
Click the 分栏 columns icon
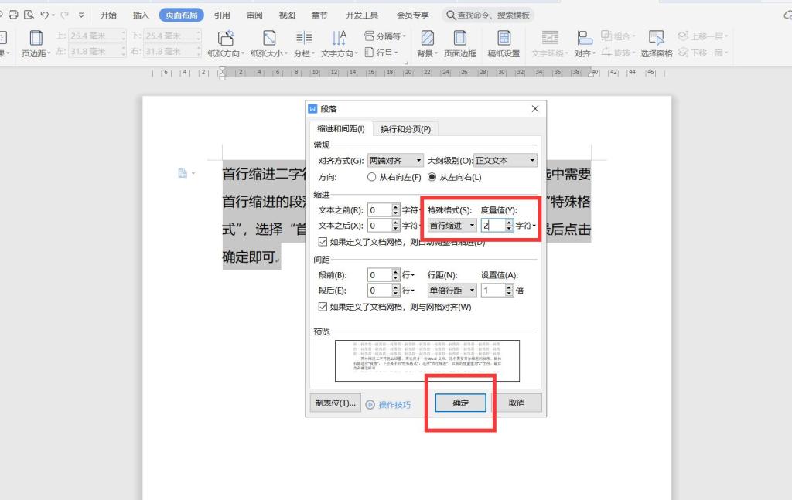coord(304,38)
